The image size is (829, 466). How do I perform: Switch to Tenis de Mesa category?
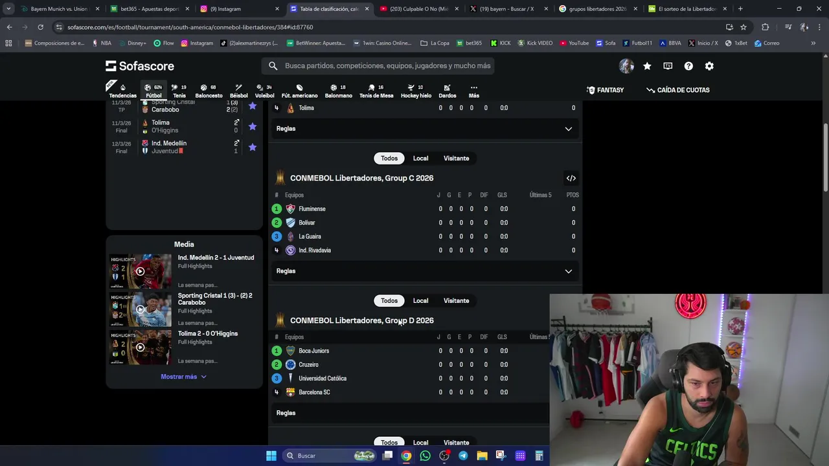click(376, 91)
